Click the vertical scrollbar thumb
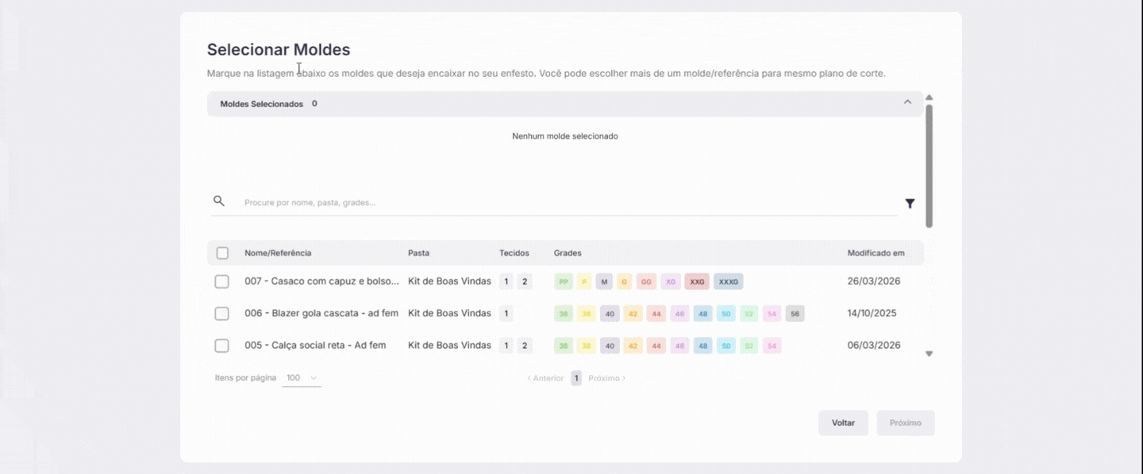The height and width of the screenshot is (474, 1143). pos(929,166)
